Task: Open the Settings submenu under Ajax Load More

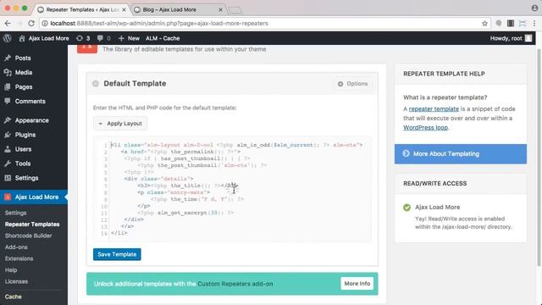Action: tap(15, 213)
